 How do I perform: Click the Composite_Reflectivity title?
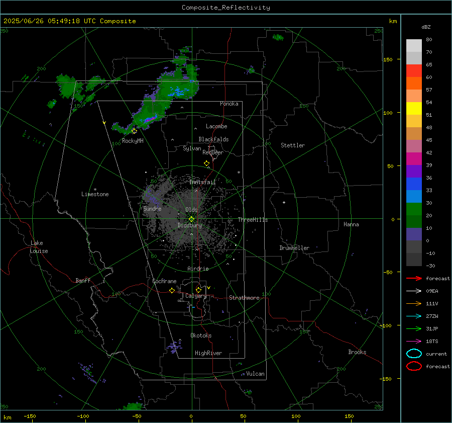pos(226,8)
